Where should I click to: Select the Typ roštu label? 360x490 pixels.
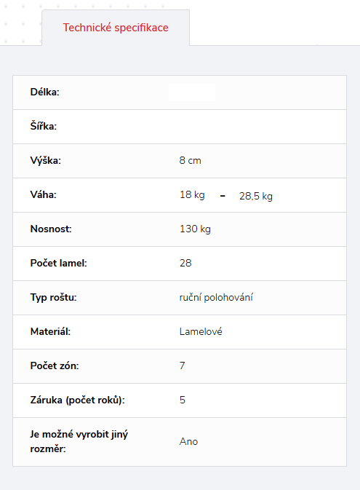point(53,297)
